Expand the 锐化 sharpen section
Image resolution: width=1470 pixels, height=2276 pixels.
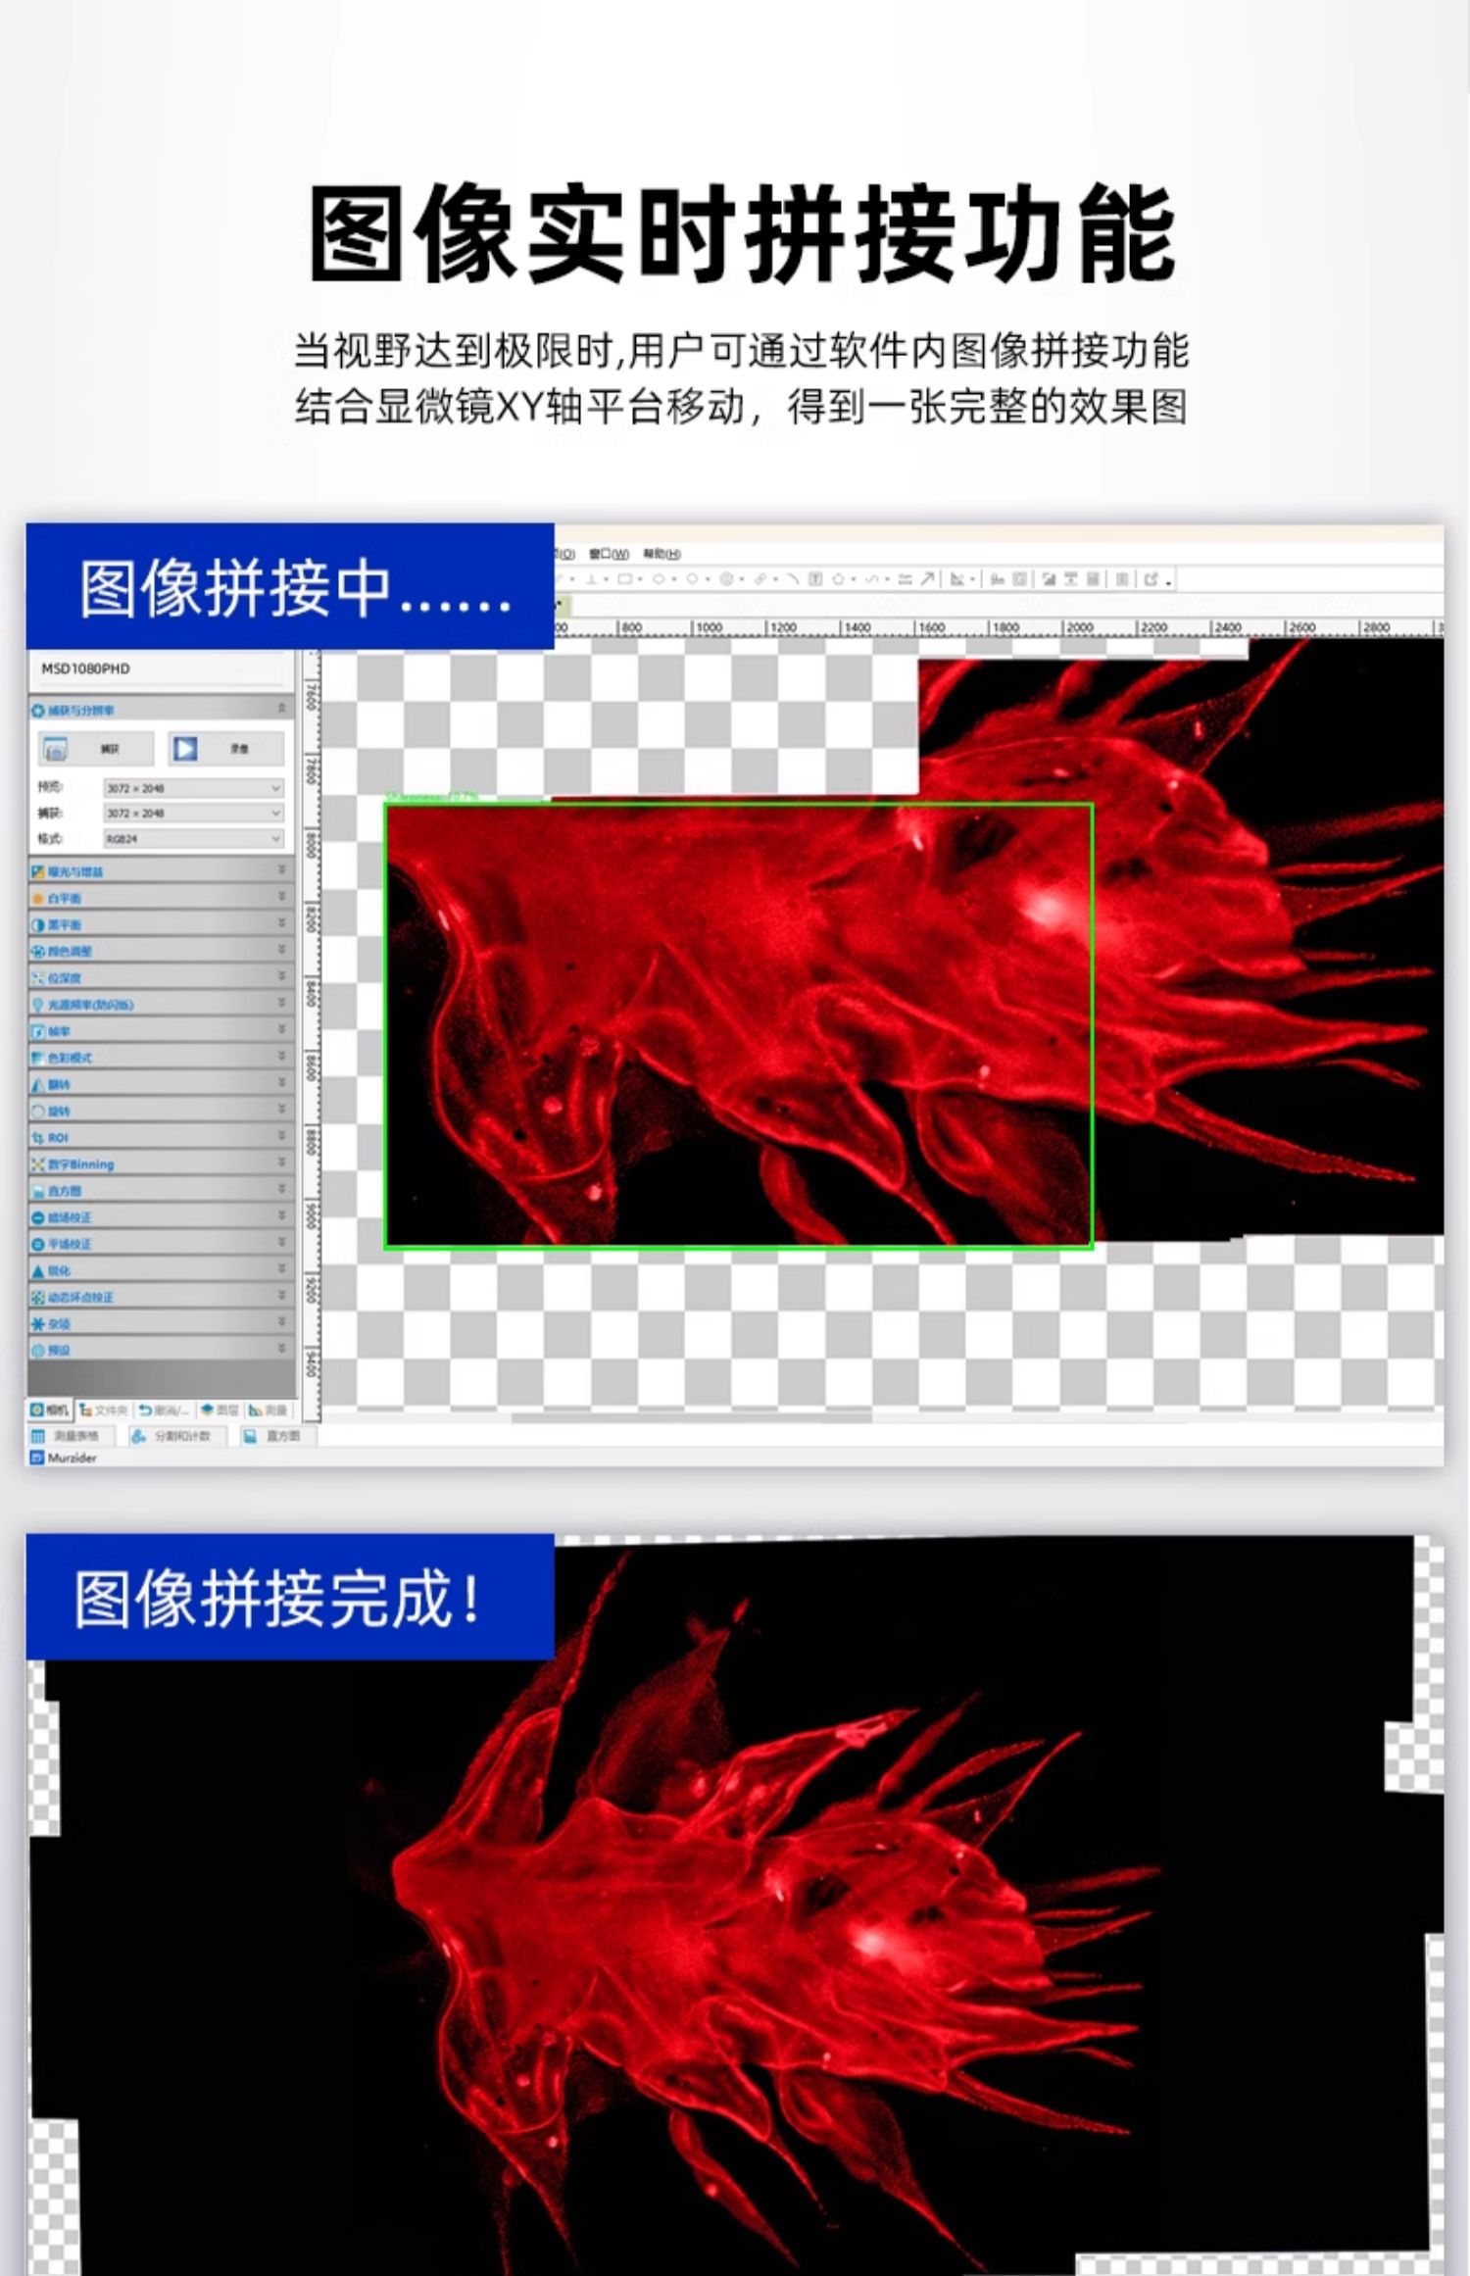[x=161, y=1270]
